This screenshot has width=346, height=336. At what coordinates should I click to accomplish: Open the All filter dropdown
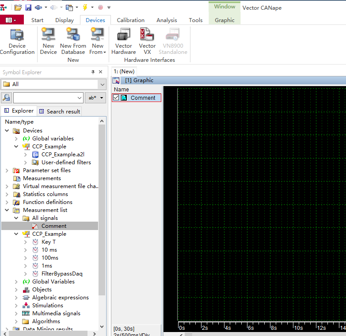[x=103, y=84]
